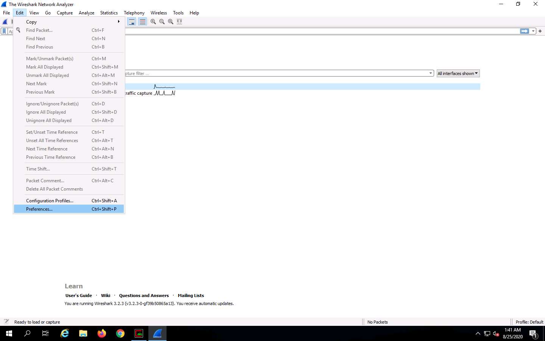Click the Wireshark taskbar icon
Screen dimensions: 545x341
[x=157, y=333]
